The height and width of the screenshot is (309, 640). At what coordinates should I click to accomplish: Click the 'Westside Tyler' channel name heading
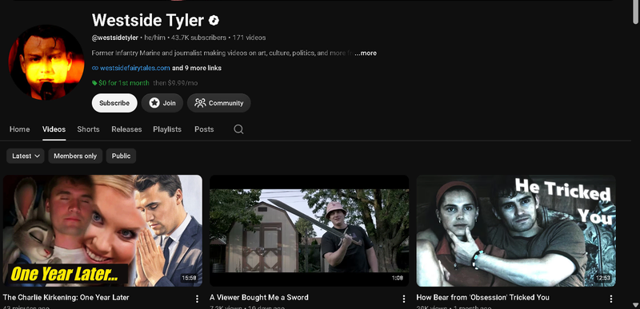point(148,20)
